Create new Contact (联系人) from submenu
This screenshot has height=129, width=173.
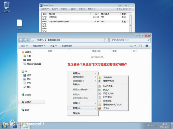point(113,90)
